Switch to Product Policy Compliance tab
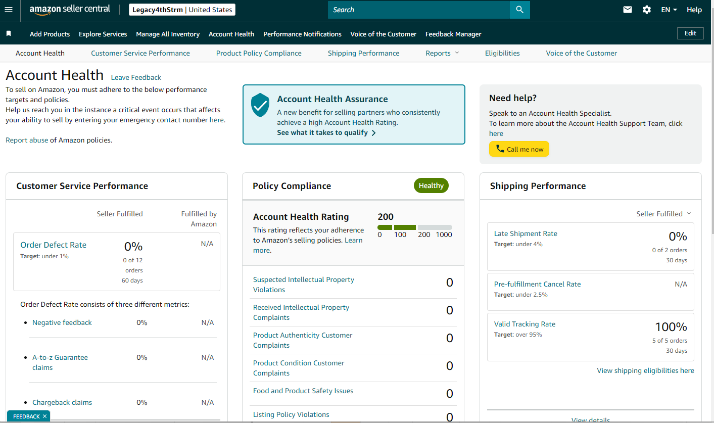The image size is (714, 423). pyautogui.click(x=259, y=53)
